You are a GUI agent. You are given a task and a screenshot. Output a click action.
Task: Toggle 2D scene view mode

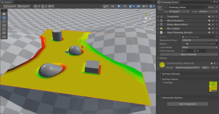click(113, 6)
